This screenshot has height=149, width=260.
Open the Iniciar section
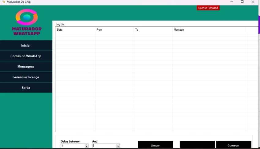pos(26,45)
